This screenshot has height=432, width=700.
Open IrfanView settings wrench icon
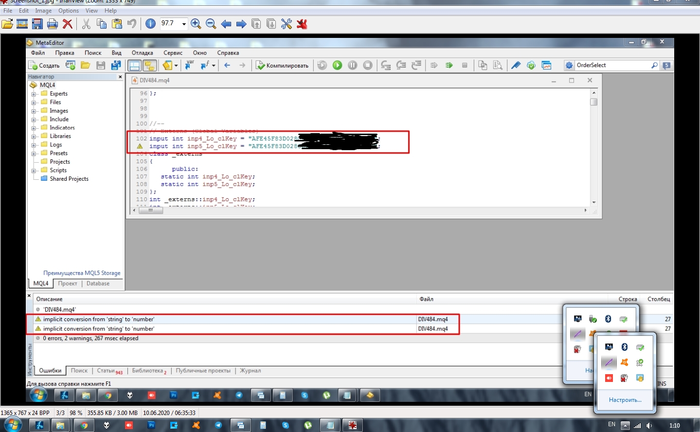point(287,24)
